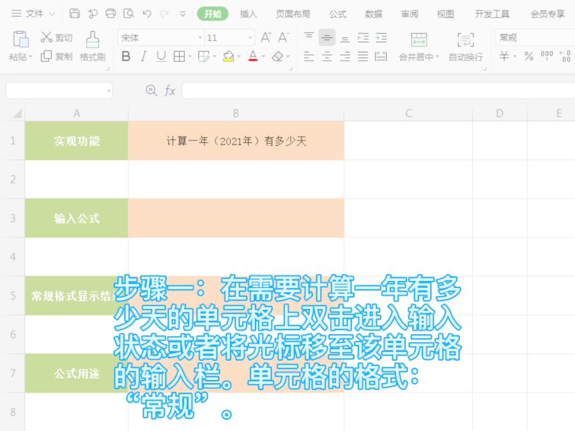The width and height of the screenshot is (575, 431).
Task: Click the font color red A icon
Action: 252,56
